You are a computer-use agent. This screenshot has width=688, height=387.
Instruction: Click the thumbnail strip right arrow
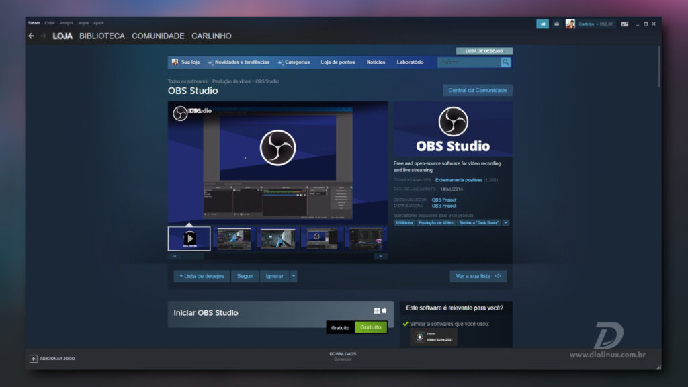(380, 256)
